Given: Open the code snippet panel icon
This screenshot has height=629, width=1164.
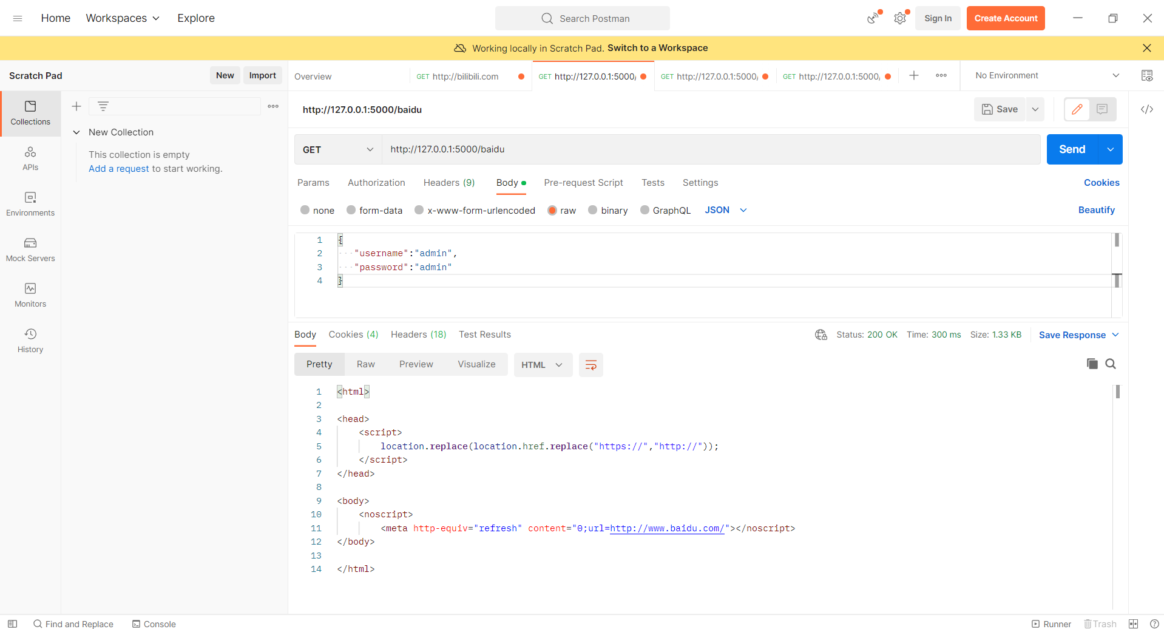Looking at the screenshot, I should coord(1147,109).
